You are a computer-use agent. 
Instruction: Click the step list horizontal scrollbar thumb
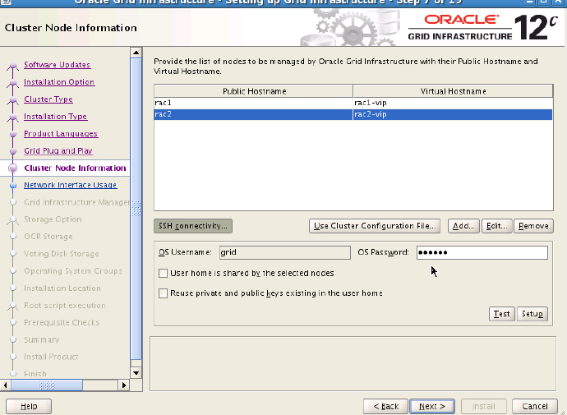[x=47, y=385]
